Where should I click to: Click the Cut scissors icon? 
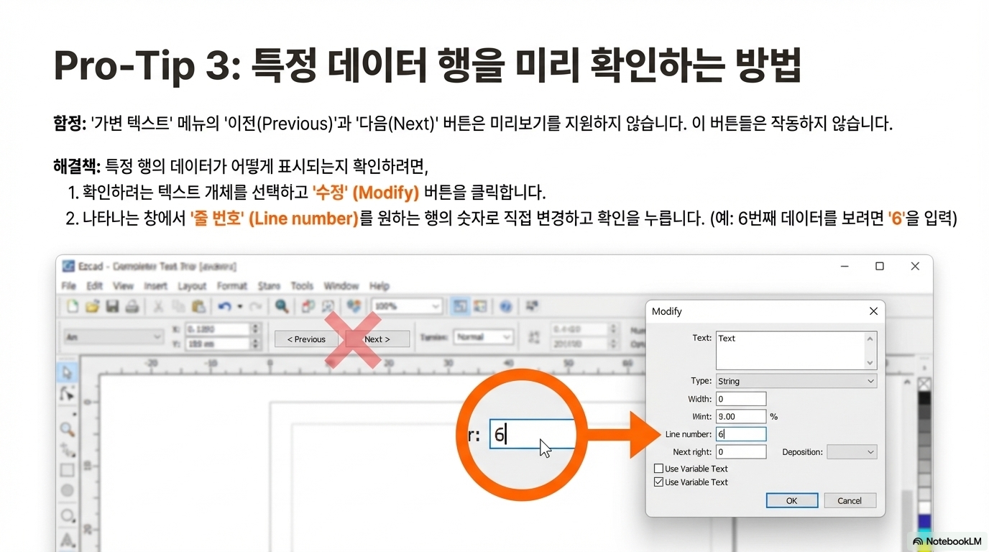pos(158,306)
